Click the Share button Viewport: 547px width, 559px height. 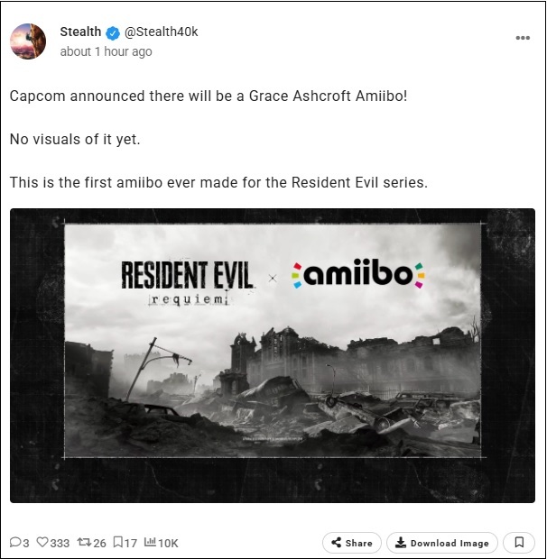click(x=352, y=543)
